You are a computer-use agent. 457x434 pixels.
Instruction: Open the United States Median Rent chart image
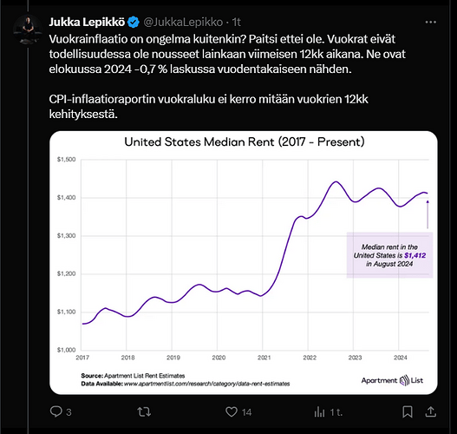click(244, 263)
